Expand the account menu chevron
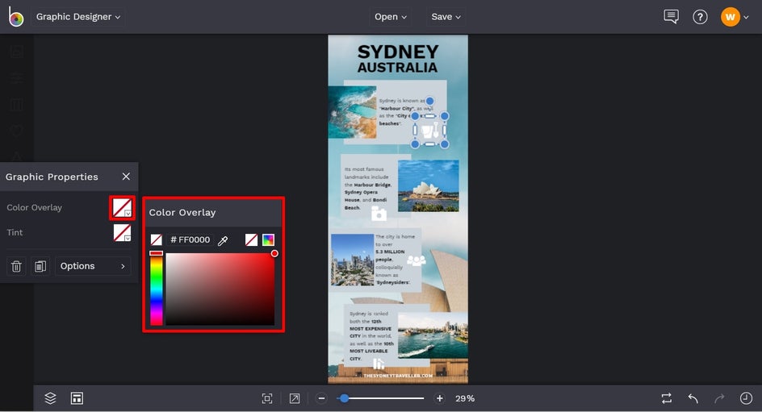The image size is (762, 412). click(747, 18)
